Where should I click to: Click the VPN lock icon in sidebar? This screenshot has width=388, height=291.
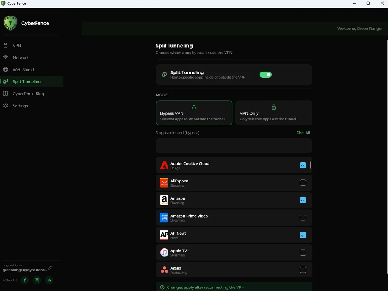point(6,45)
